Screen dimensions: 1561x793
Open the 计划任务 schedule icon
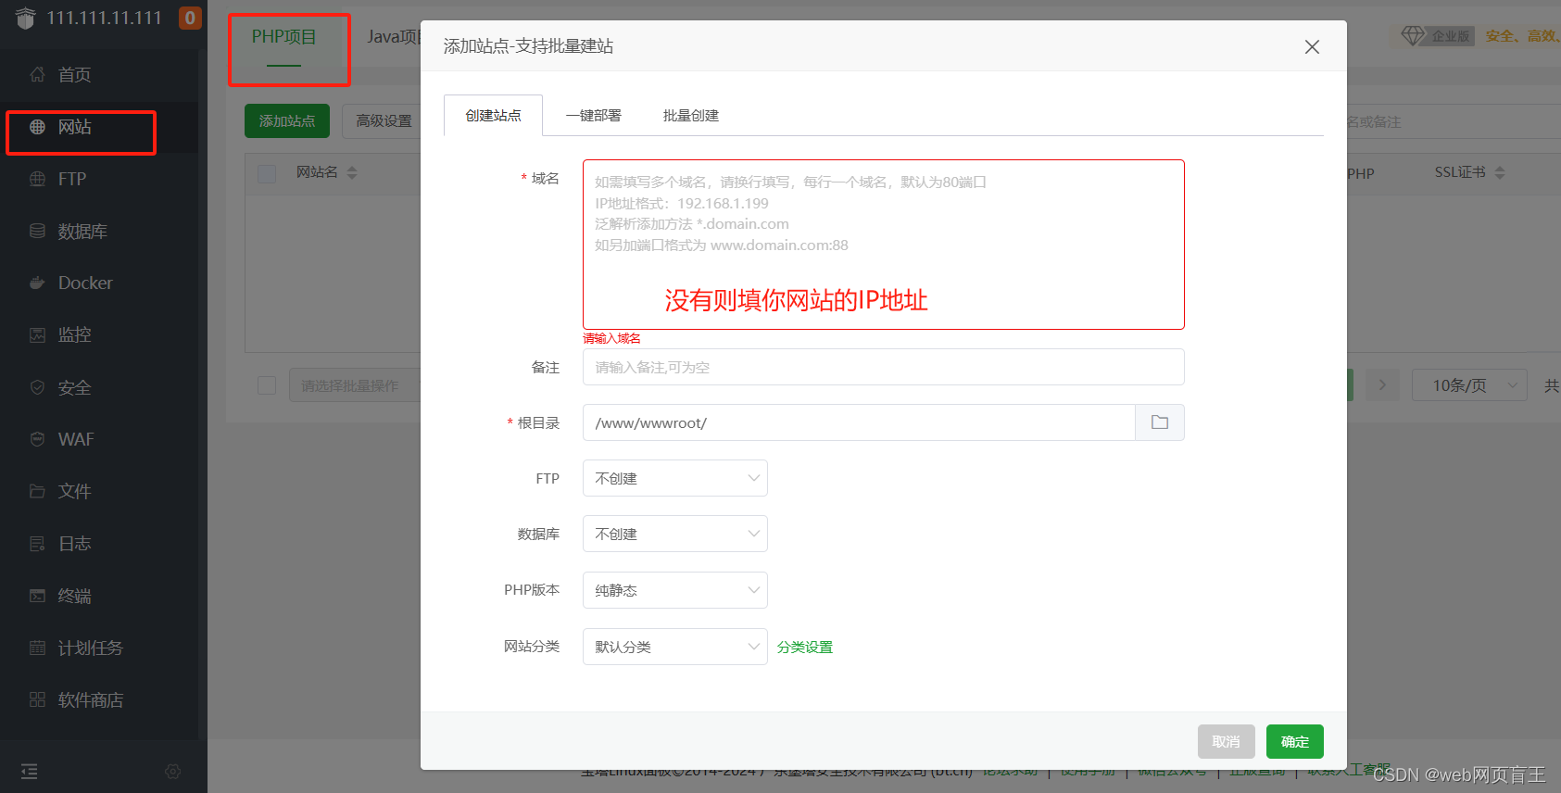click(37, 648)
